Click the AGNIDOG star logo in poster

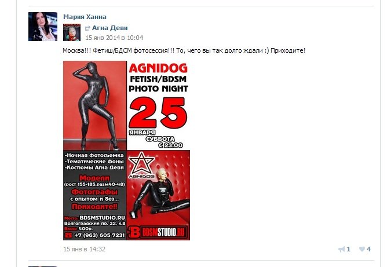[x=141, y=164]
